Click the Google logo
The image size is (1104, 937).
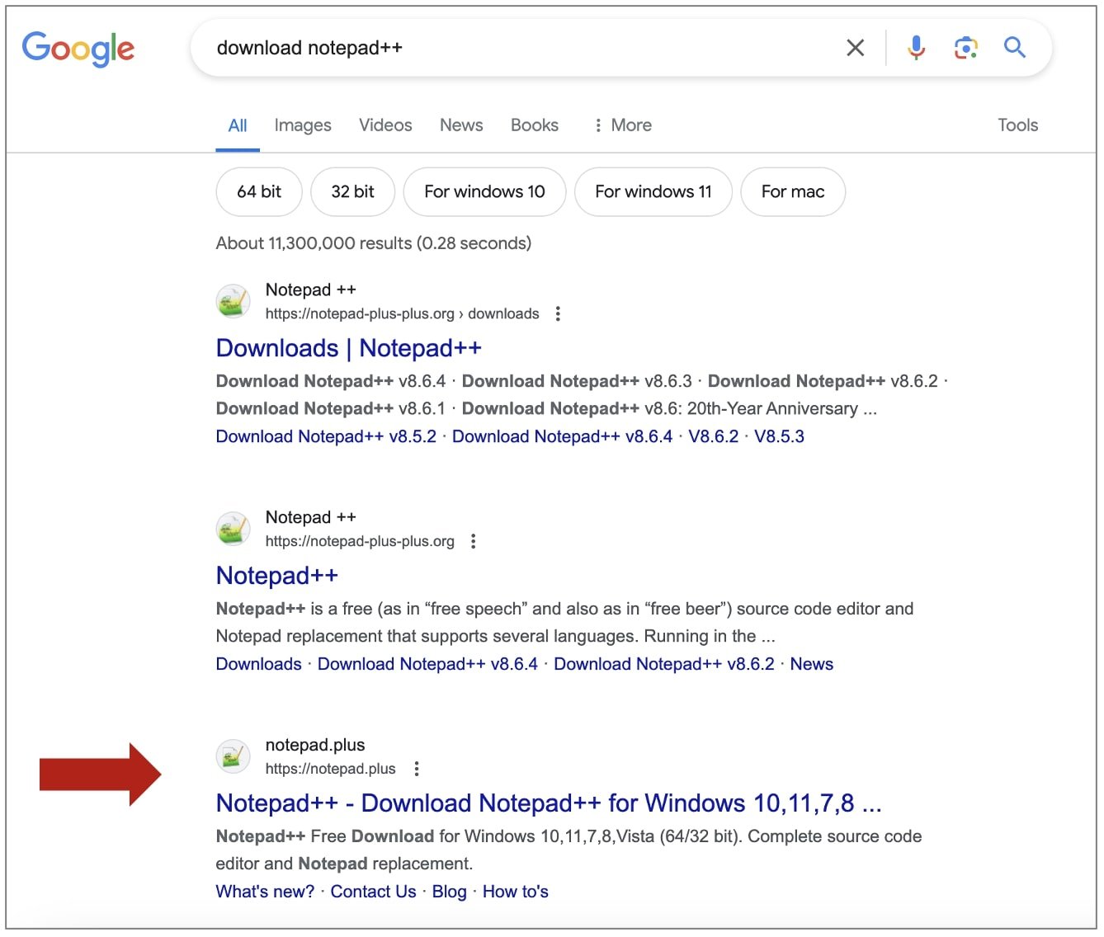78,49
